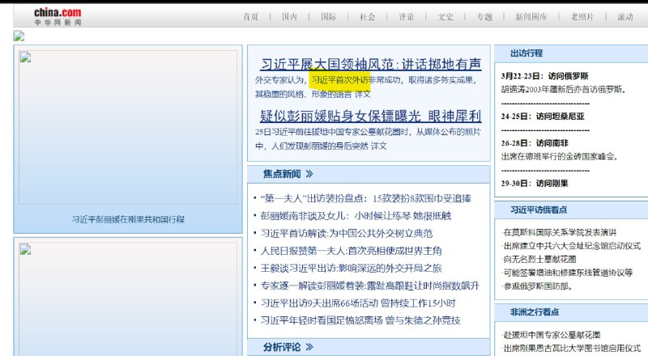This screenshot has width=648, height=356.
Task: Open the 滚动 navigation item
Action: [625, 17]
